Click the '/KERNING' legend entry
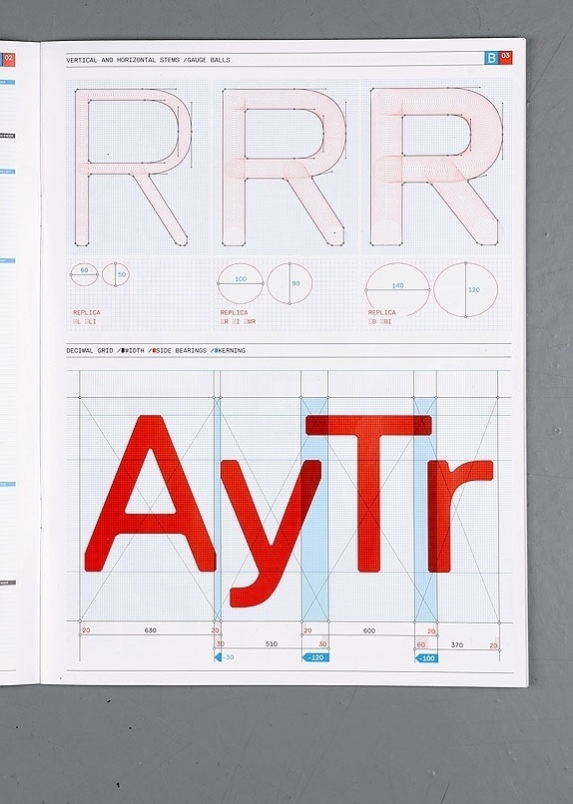The height and width of the screenshot is (804, 573). (229, 351)
